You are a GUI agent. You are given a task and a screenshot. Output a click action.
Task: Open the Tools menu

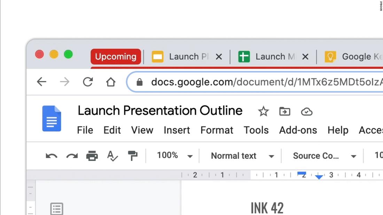[x=256, y=130]
